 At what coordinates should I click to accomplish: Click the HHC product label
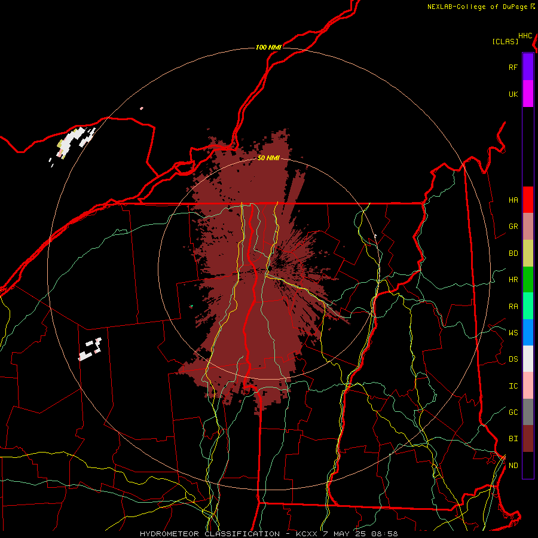(525, 36)
